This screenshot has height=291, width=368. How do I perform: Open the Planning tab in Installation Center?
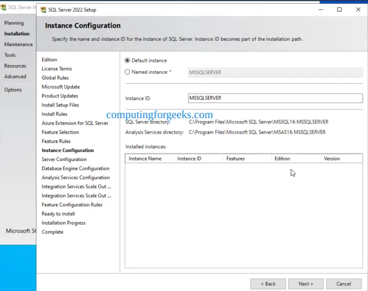coord(14,23)
